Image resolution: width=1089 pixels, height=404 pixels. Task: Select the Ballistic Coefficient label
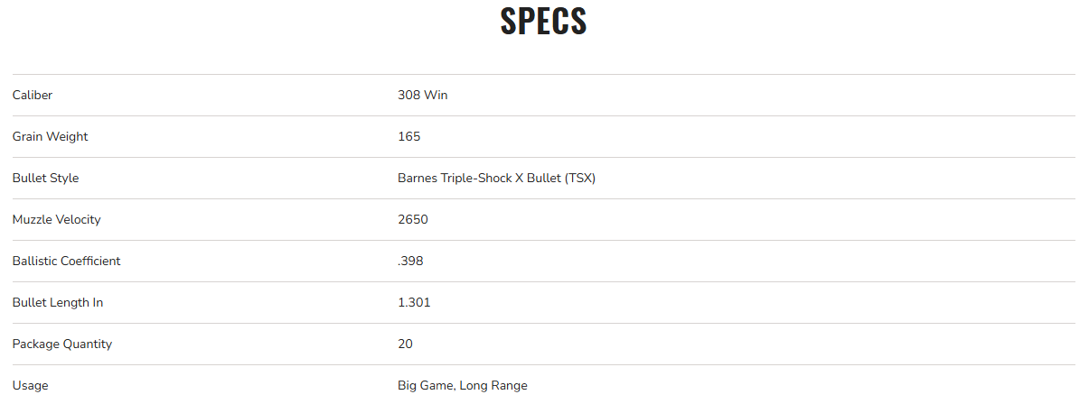click(x=66, y=261)
